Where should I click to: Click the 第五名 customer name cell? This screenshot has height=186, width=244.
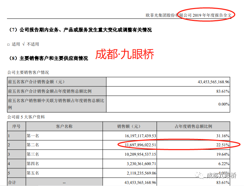click(64, 173)
